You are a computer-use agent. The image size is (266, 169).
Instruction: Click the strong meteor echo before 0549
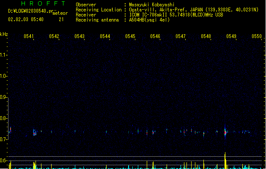tap(225, 132)
